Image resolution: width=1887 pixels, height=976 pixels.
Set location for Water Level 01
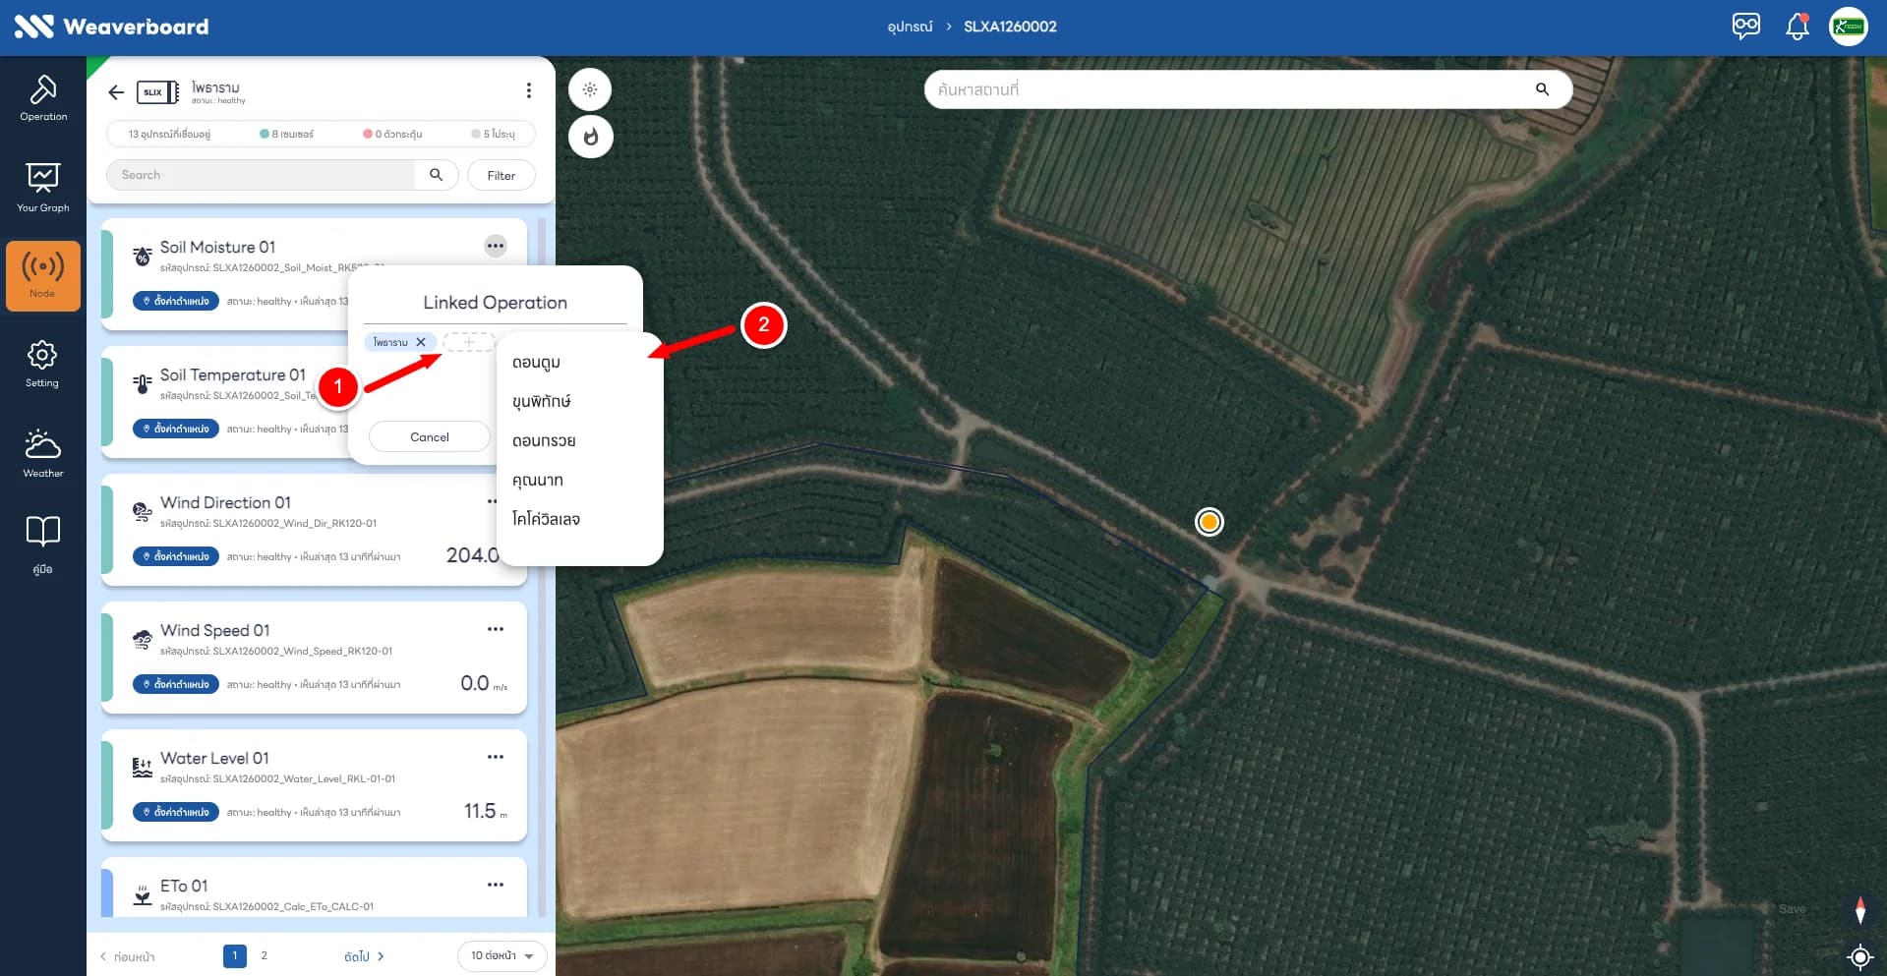(175, 812)
